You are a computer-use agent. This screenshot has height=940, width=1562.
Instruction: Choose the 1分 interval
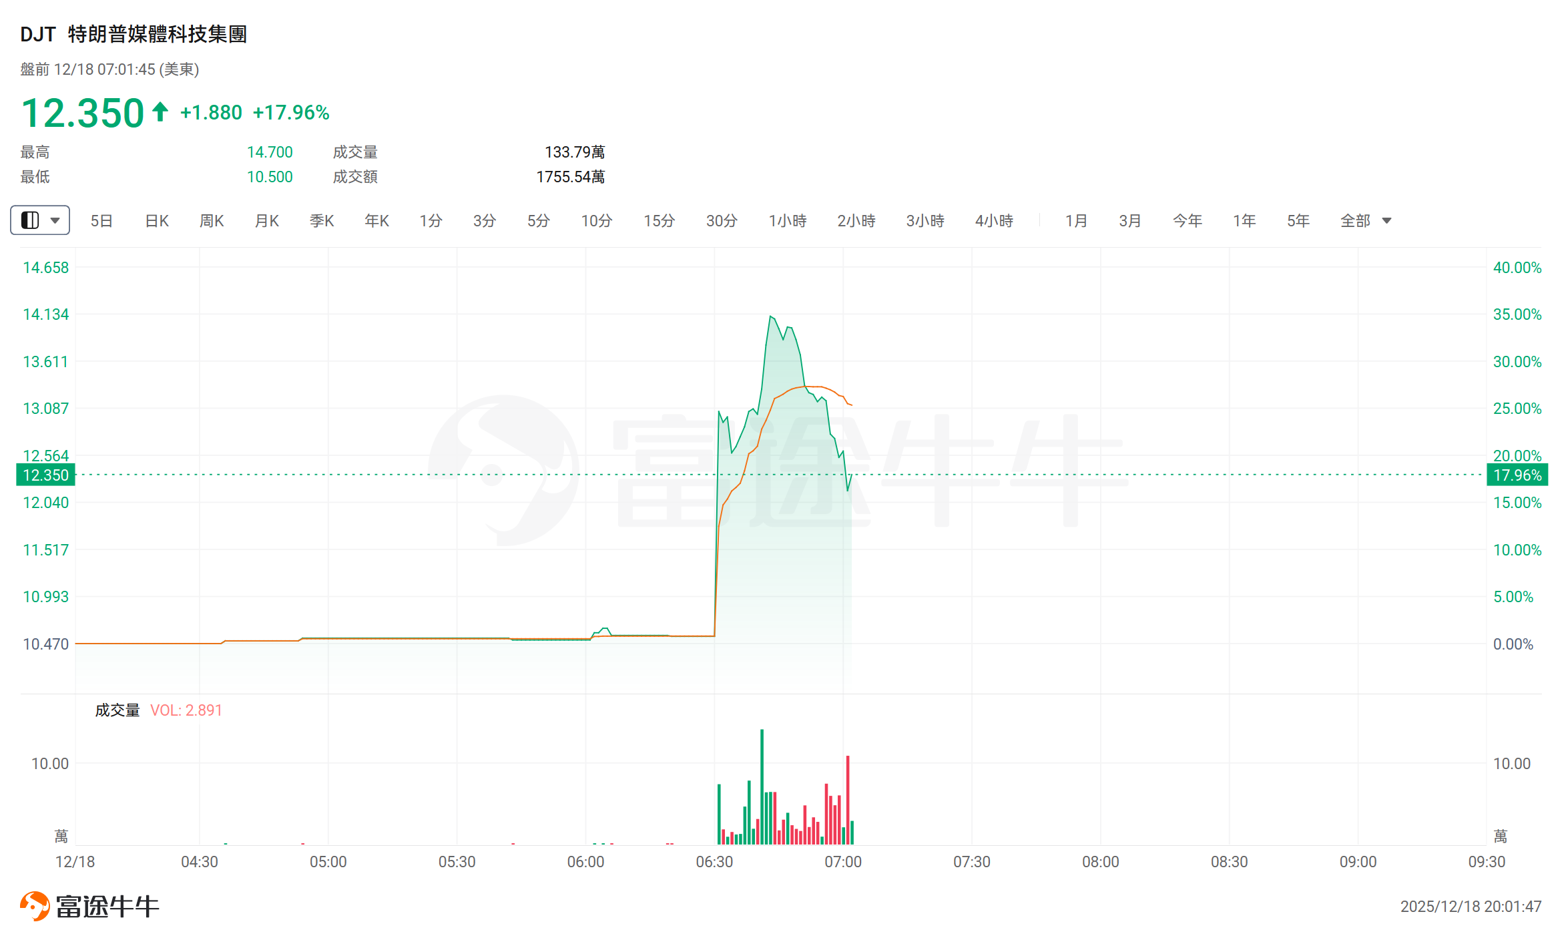pos(431,221)
